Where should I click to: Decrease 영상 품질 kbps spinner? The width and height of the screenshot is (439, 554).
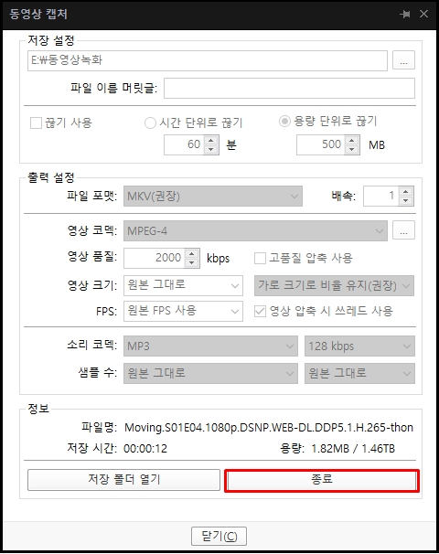click(191, 263)
